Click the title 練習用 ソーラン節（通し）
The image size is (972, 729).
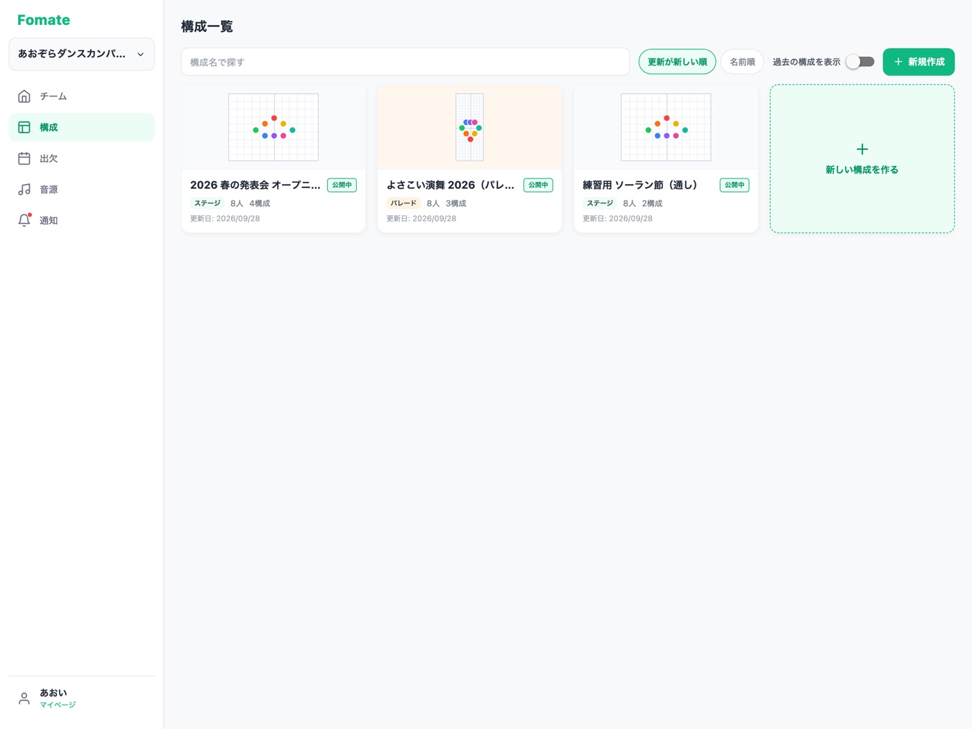tap(640, 185)
